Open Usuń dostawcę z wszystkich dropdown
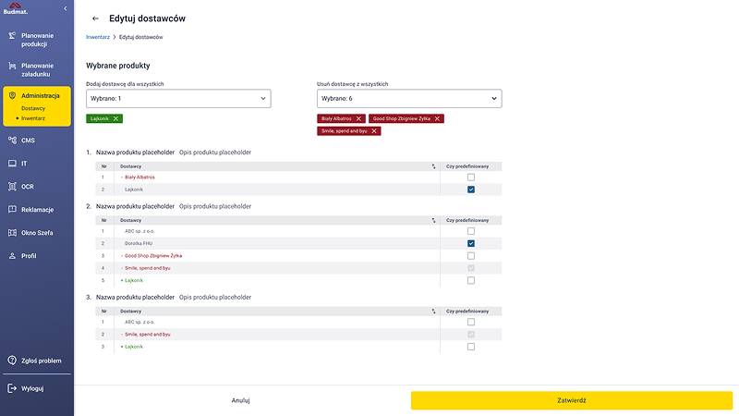The width and height of the screenshot is (739, 416). click(x=409, y=99)
